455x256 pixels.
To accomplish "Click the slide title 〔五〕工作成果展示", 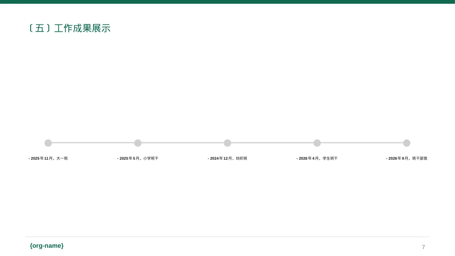I will pos(69,28).
